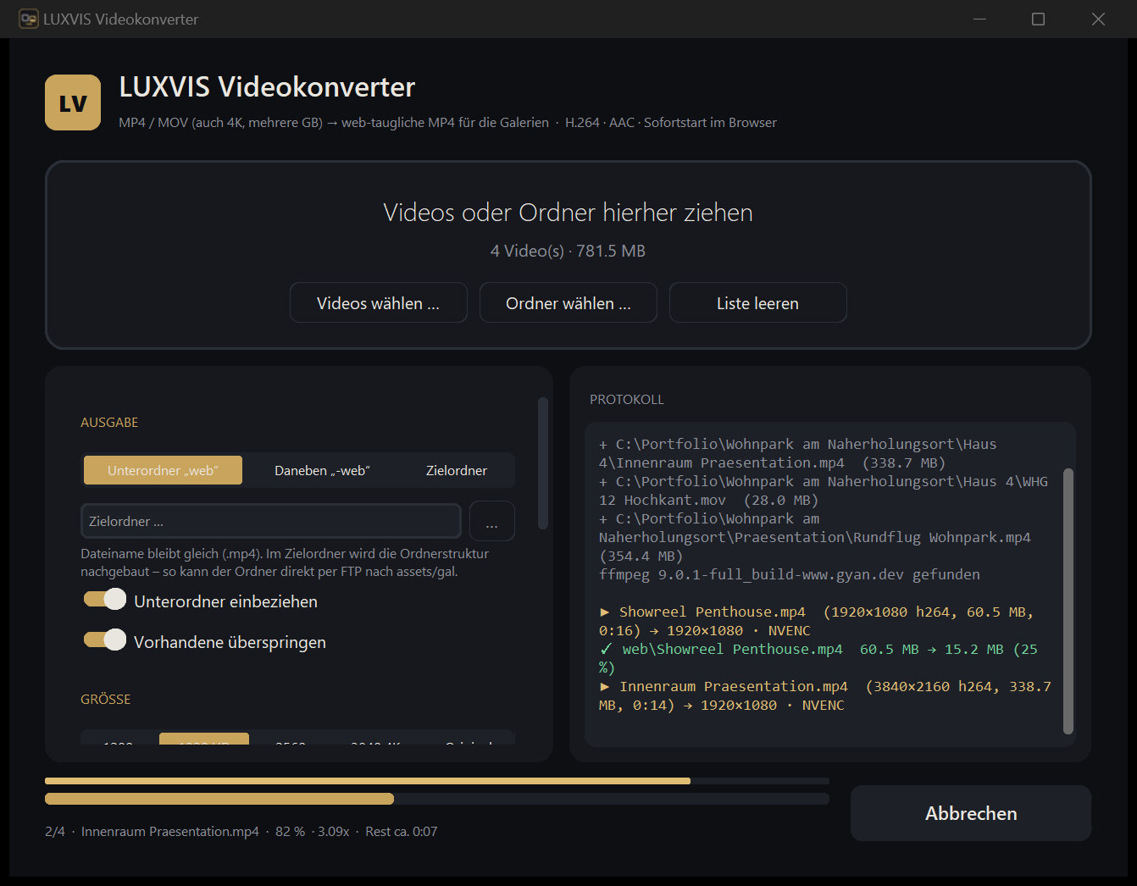Click the "Videos oder Ordner hierher ziehen" heading
Screen dimensions: 1137x886
coord(568,212)
